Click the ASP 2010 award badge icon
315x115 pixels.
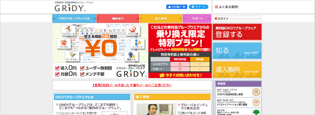click(x=256, y=102)
